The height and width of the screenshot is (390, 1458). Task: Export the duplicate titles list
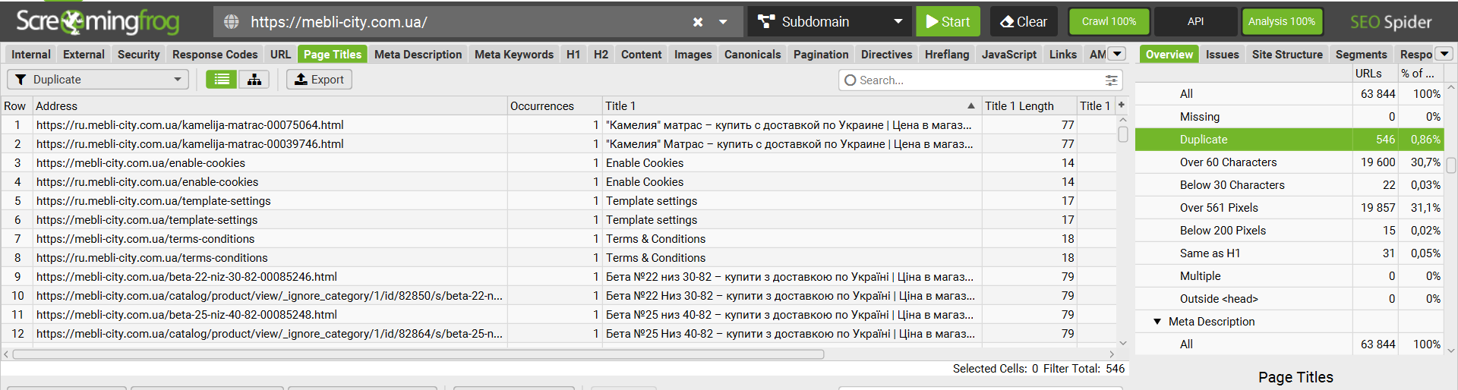tap(319, 80)
